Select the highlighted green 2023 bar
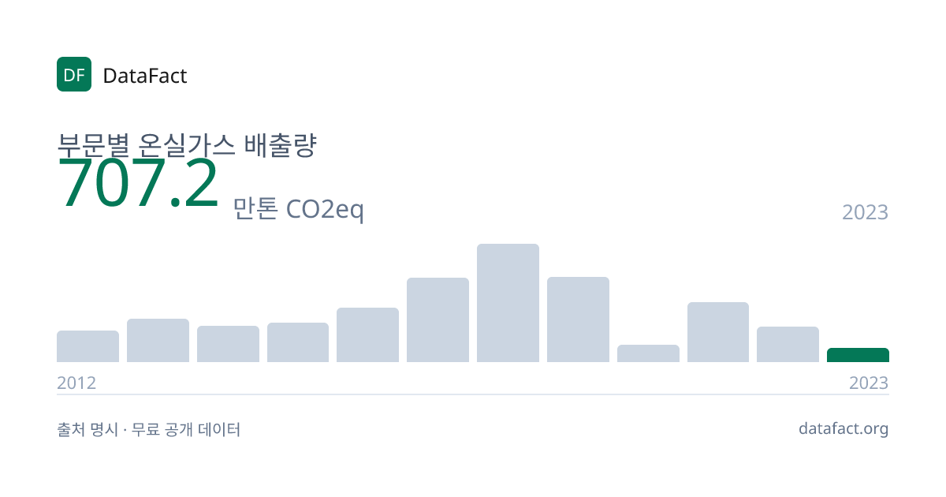 (858, 355)
